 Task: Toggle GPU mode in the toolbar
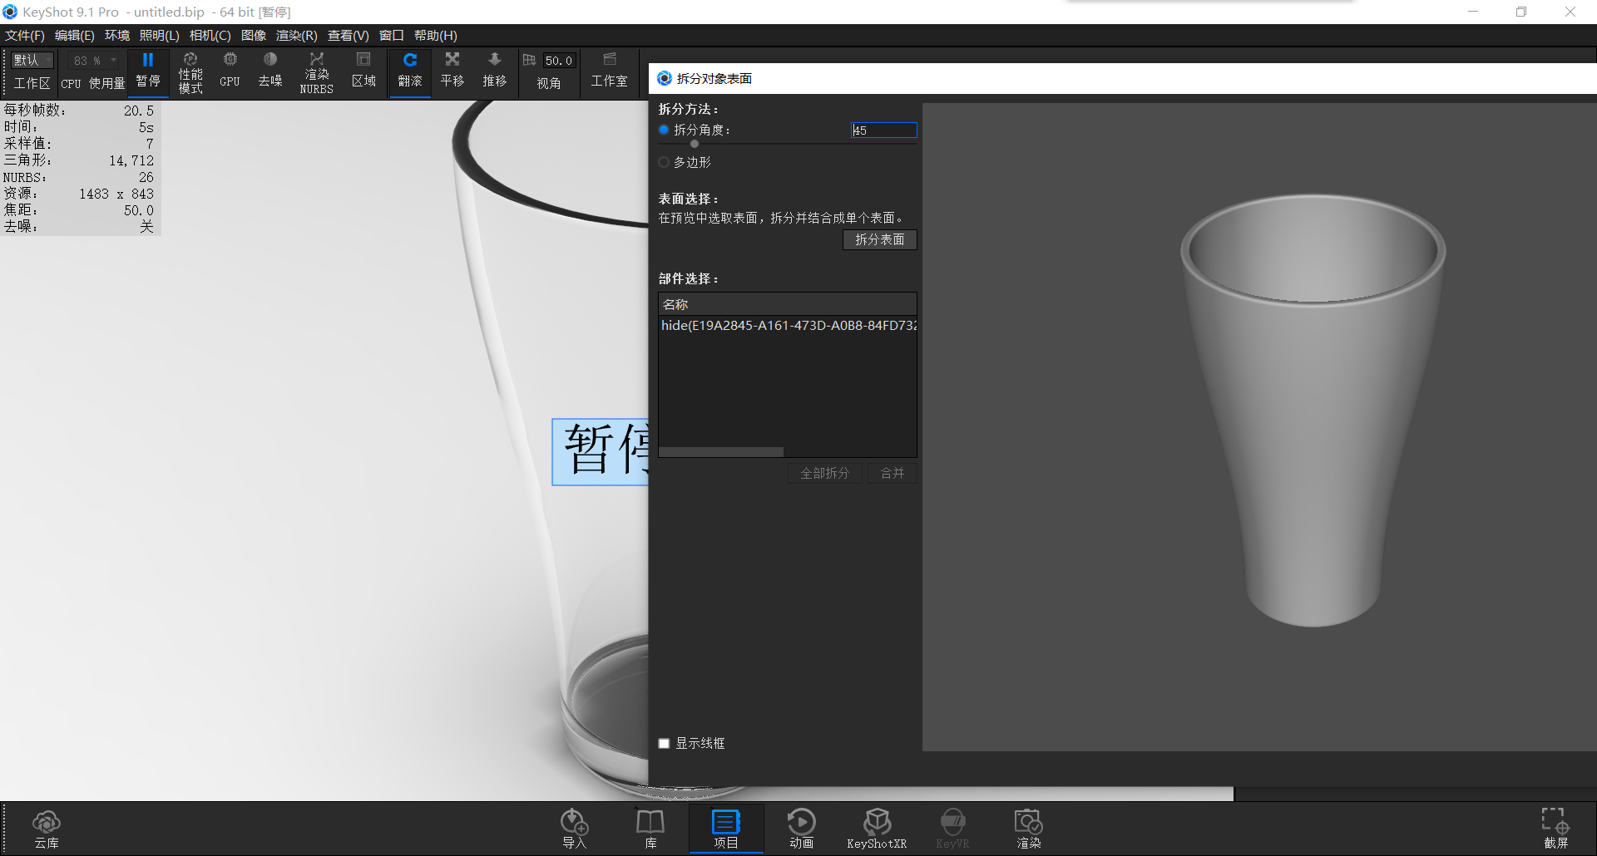point(229,71)
